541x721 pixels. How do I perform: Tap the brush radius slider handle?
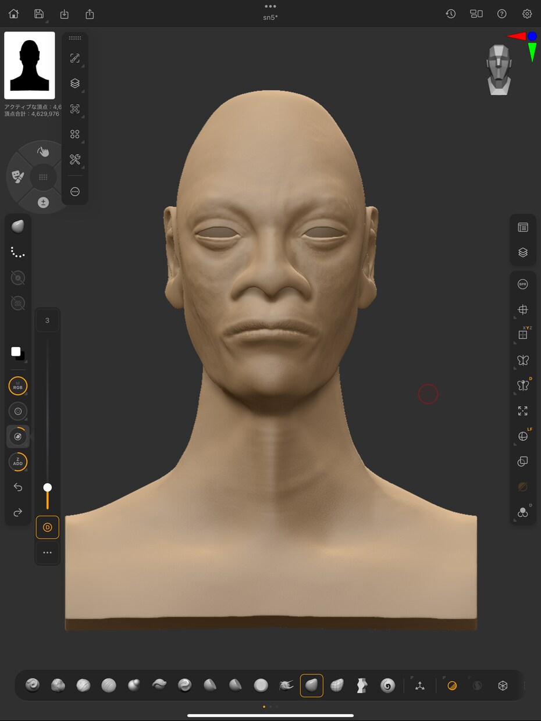47,487
